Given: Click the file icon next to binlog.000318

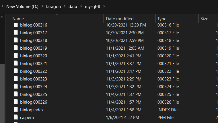Looking at the screenshot, I should [x=16, y=40].
